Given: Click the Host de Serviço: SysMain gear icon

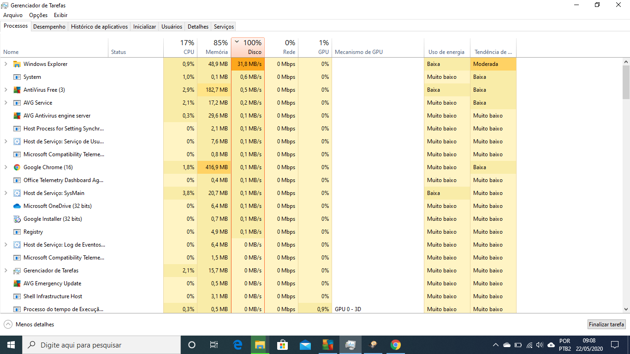Looking at the screenshot, I should [x=17, y=193].
